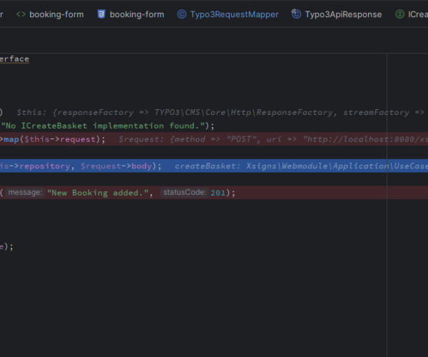This screenshot has height=357, width=428.
Task: Place the cursor in the "New Booking added." string
Action: point(100,193)
